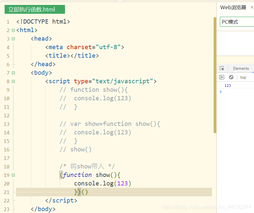Image resolution: width=254 pixels, height=213 pixels.
Task: Click the comment // show() on line 16
Action: [x=75, y=149]
